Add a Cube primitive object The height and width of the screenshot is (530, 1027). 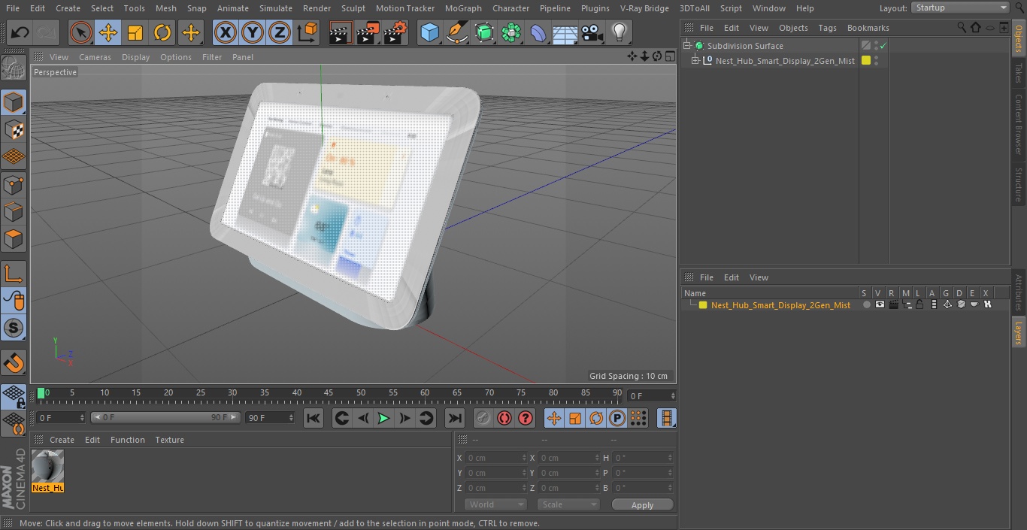(x=429, y=32)
